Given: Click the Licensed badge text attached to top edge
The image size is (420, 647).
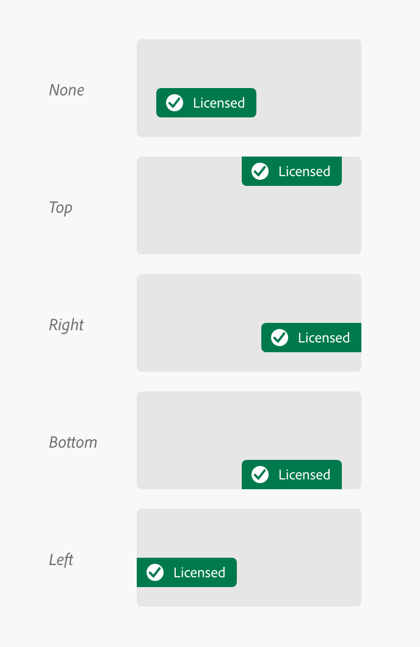Looking at the screenshot, I should [304, 171].
